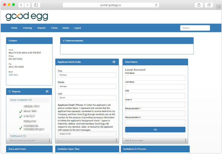
Task: Click the Invitations In Process header
Action: (x=155, y=149)
